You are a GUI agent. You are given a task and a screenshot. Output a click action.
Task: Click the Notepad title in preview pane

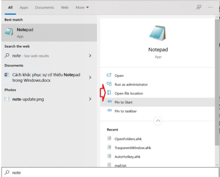[158, 50]
